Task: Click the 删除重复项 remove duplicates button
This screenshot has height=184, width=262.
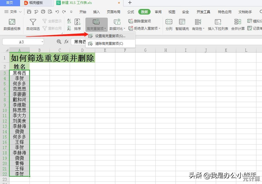Action: 140,21
